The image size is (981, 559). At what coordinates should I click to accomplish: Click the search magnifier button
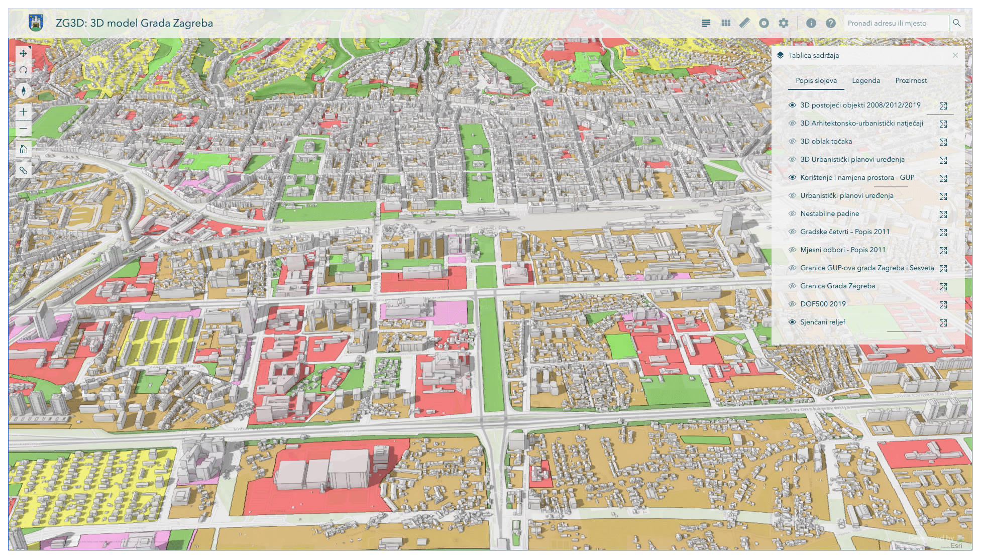pos(956,23)
